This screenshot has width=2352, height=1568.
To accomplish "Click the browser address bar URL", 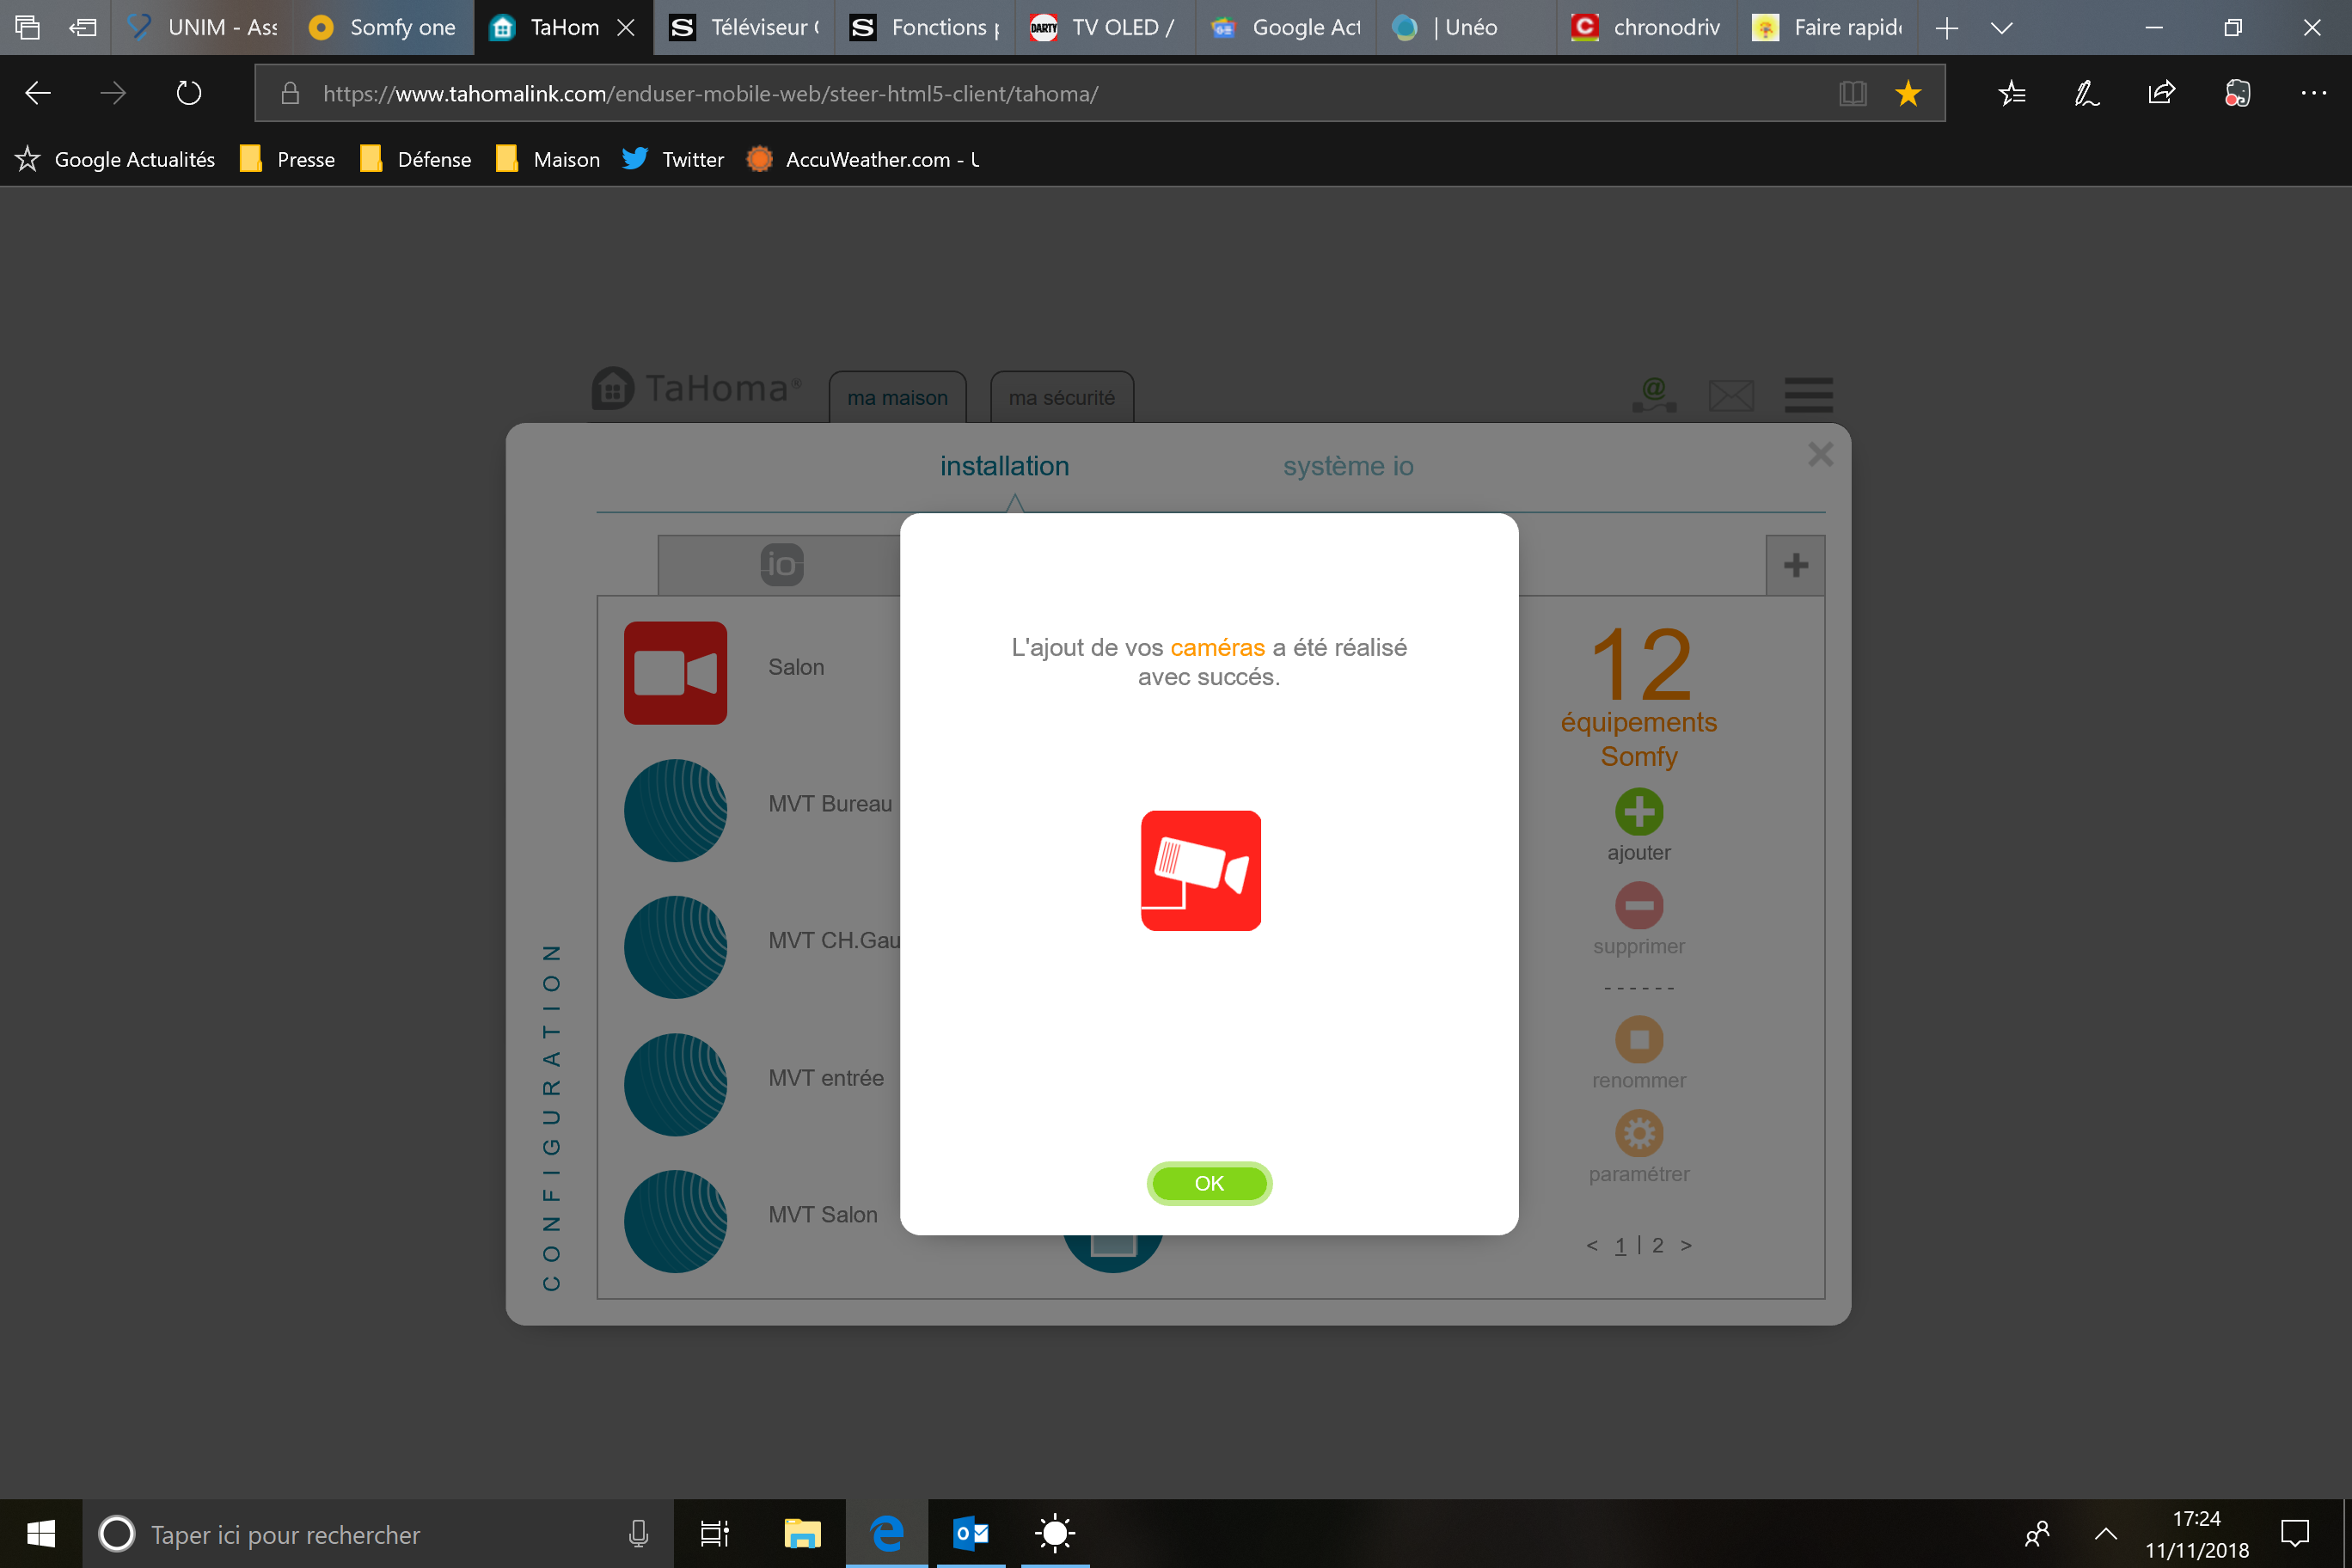I will (x=710, y=94).
